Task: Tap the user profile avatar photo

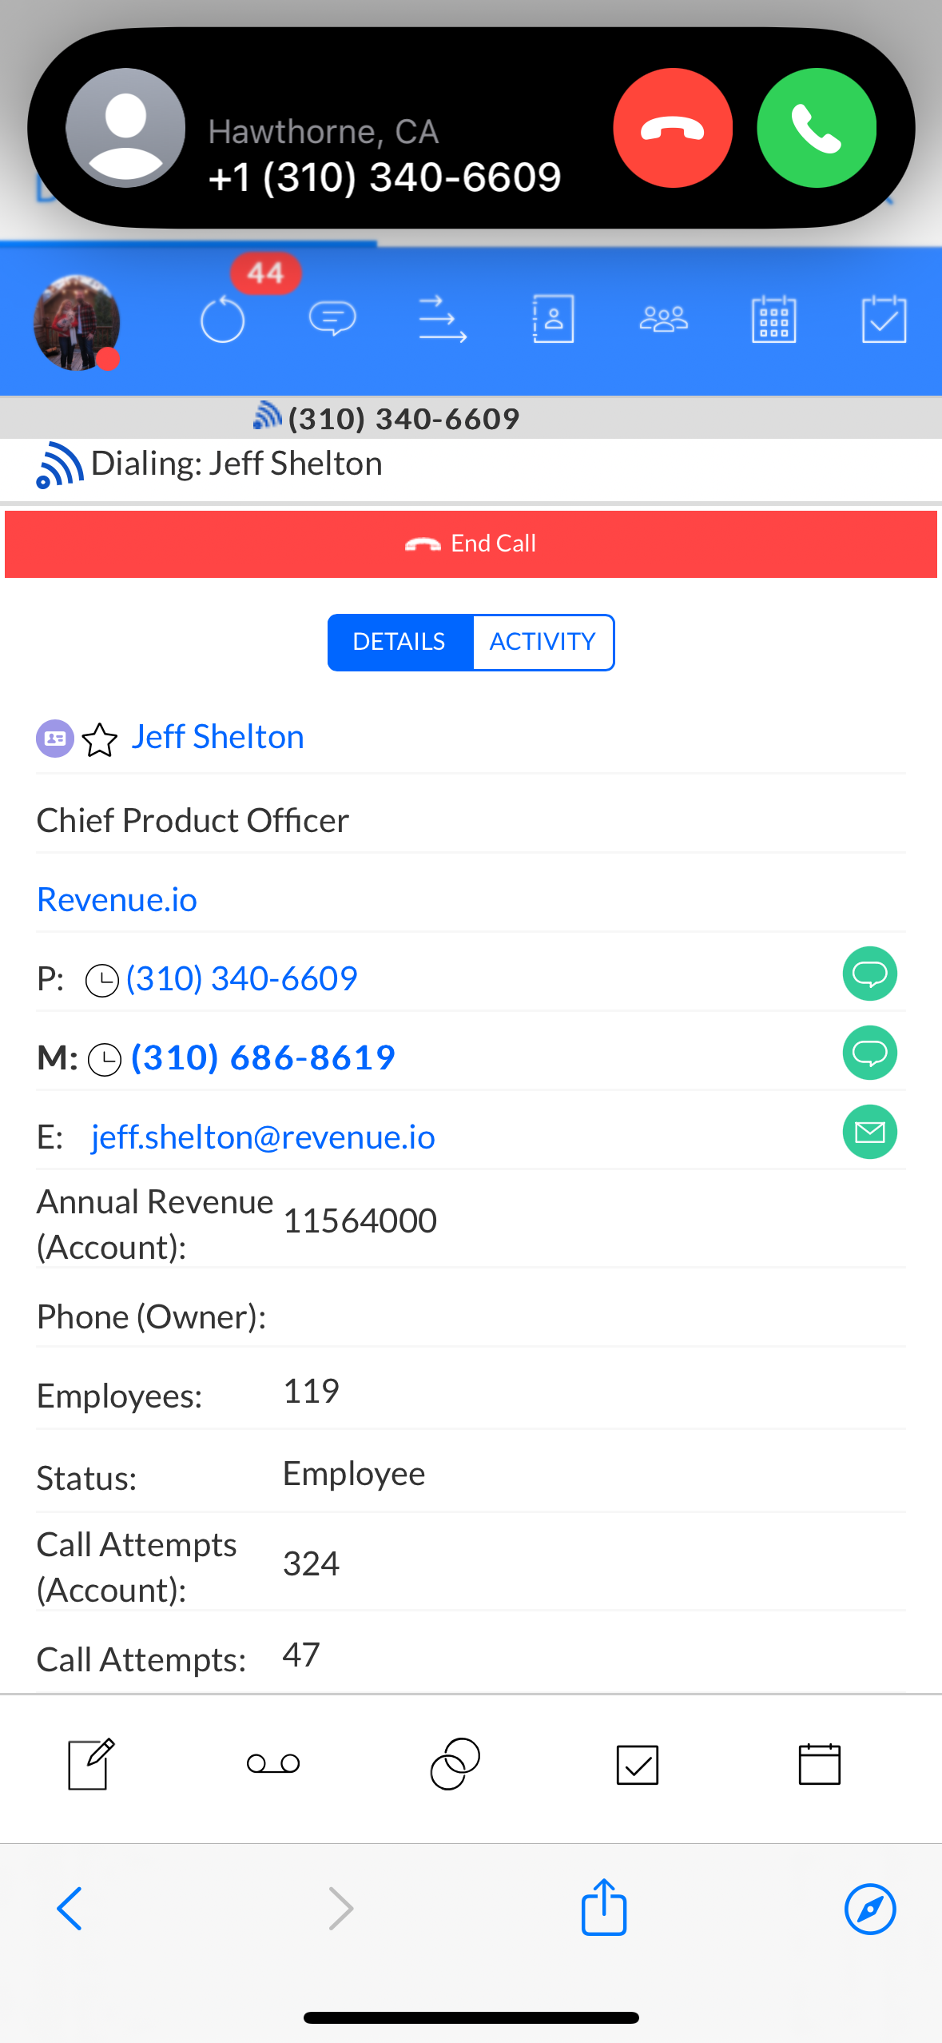Action: (77, 322)
